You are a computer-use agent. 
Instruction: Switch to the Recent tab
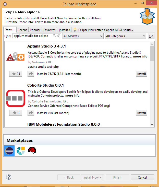[x=22, y=30]
